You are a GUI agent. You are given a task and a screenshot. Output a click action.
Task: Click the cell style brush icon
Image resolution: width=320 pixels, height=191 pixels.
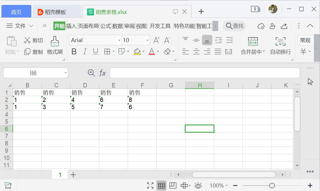122,51
